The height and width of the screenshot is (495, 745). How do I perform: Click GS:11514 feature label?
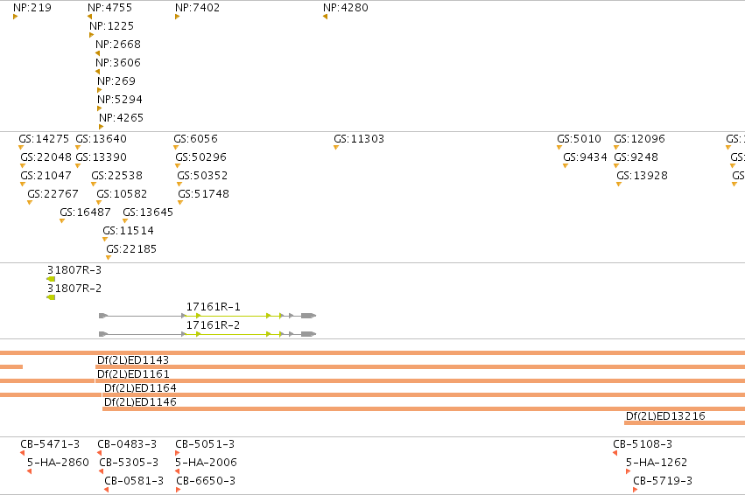pyautogui.click(x=129, y=231)
